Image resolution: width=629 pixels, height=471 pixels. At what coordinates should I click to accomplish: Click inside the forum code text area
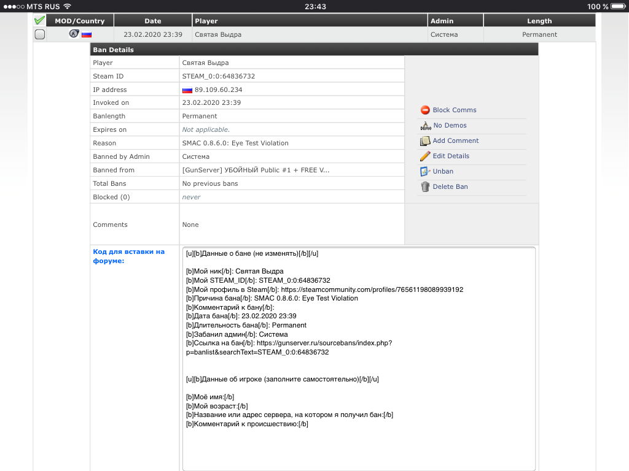click(359, 442)
